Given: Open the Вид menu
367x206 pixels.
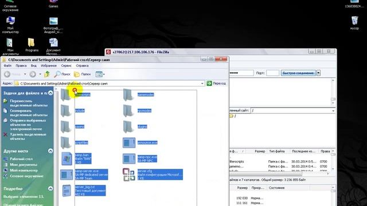Looking at the screenshot, I should click(x=34, y=66).
